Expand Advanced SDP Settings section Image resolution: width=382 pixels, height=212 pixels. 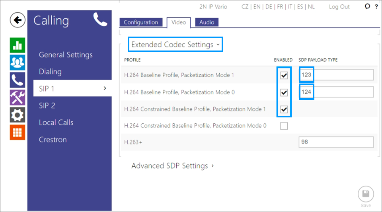(x=172, y=166)
